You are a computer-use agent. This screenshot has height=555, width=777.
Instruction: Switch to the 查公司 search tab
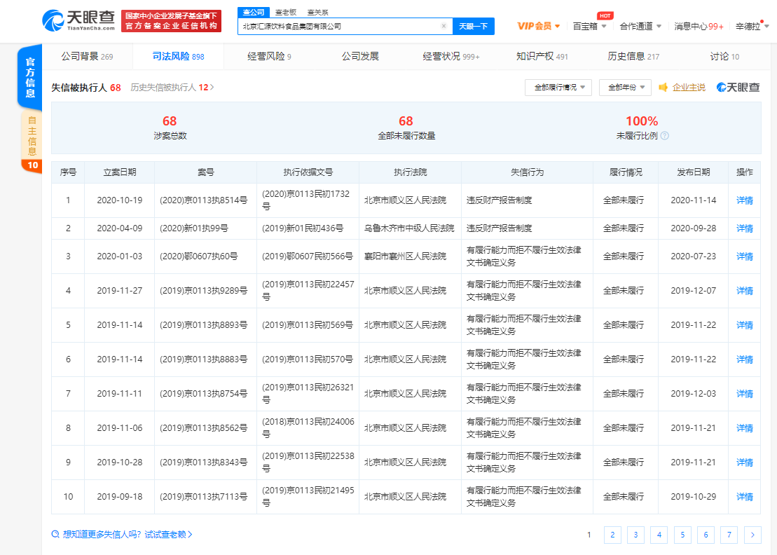[x=254, y=12]
